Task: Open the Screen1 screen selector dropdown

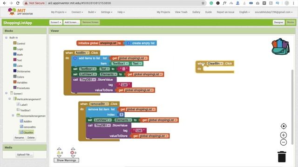Action: coord(56,22)
